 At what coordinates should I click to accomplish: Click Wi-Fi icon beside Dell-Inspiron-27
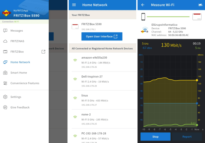coord(75,79)
